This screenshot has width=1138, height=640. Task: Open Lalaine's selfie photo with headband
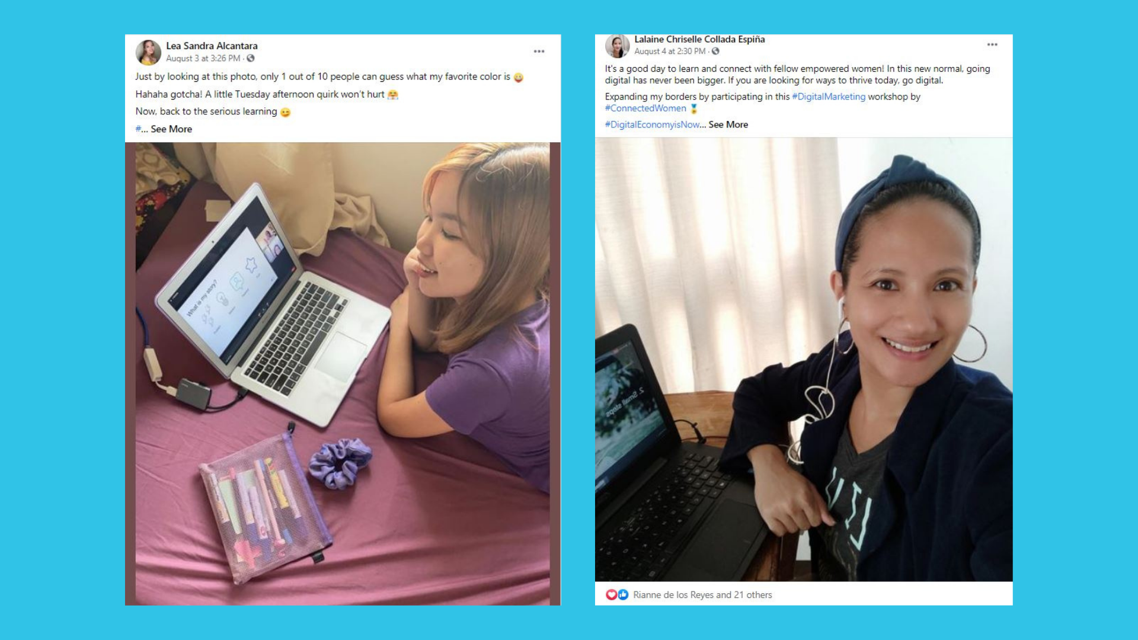click(804, 359)
